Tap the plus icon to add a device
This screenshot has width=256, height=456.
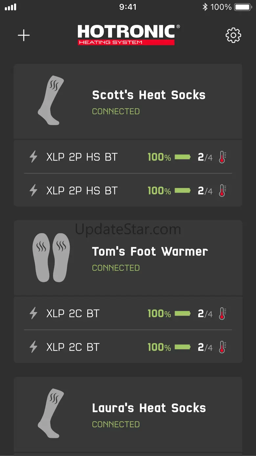(24, 35)
